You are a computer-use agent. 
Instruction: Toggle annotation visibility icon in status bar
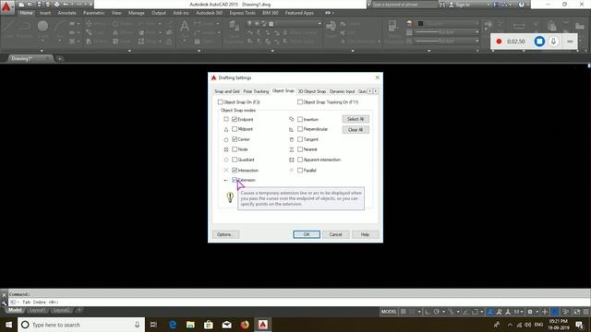(489, 312)
